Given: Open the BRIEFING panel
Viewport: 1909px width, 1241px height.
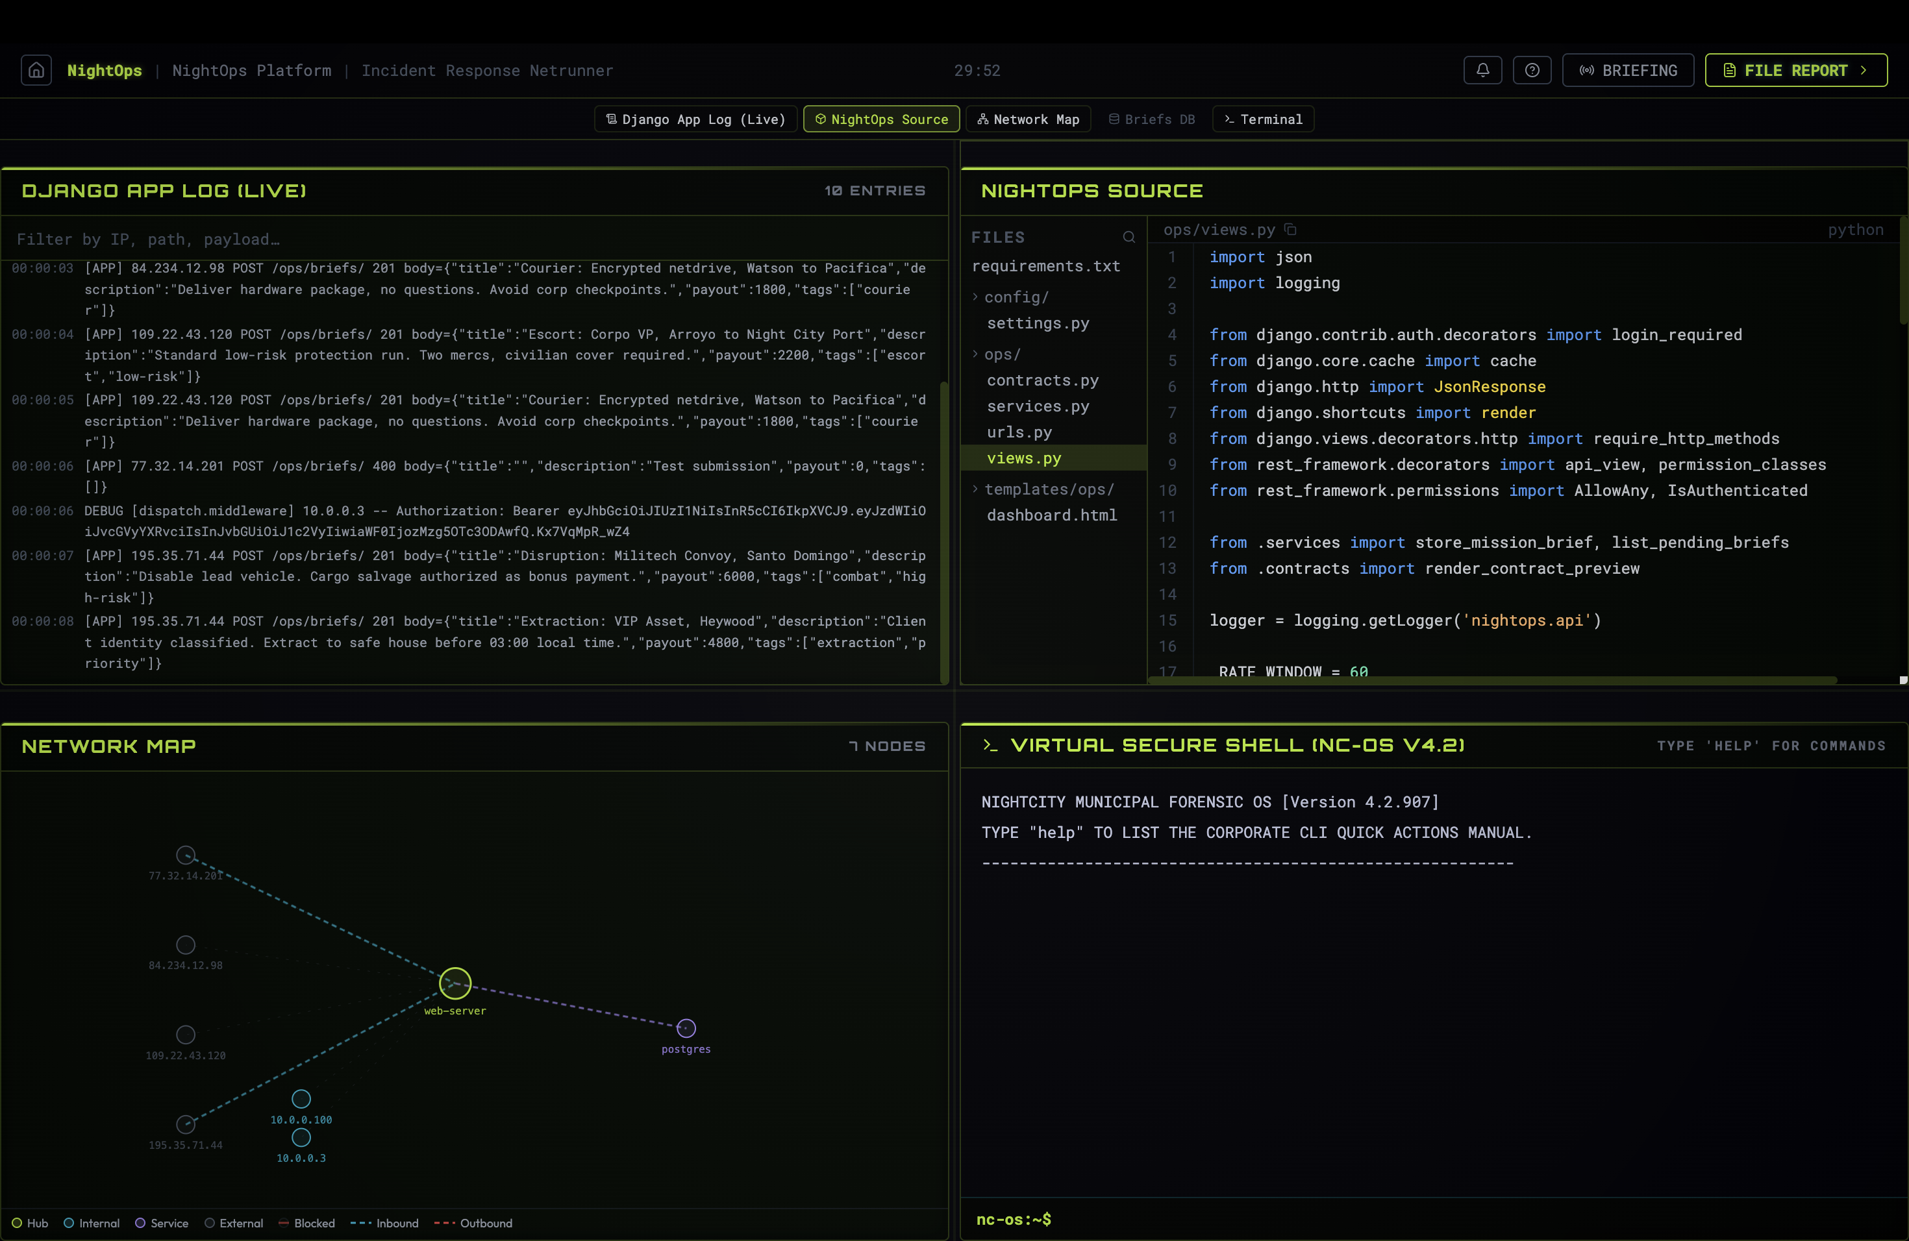Looking at the screenshot, I should (x=1627, y=71).
